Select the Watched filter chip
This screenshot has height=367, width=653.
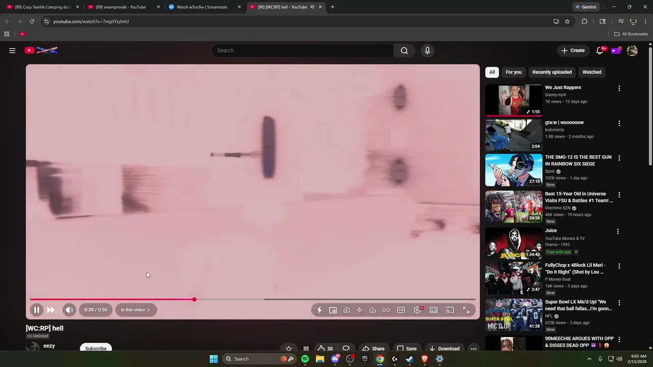tap(592, 72)
